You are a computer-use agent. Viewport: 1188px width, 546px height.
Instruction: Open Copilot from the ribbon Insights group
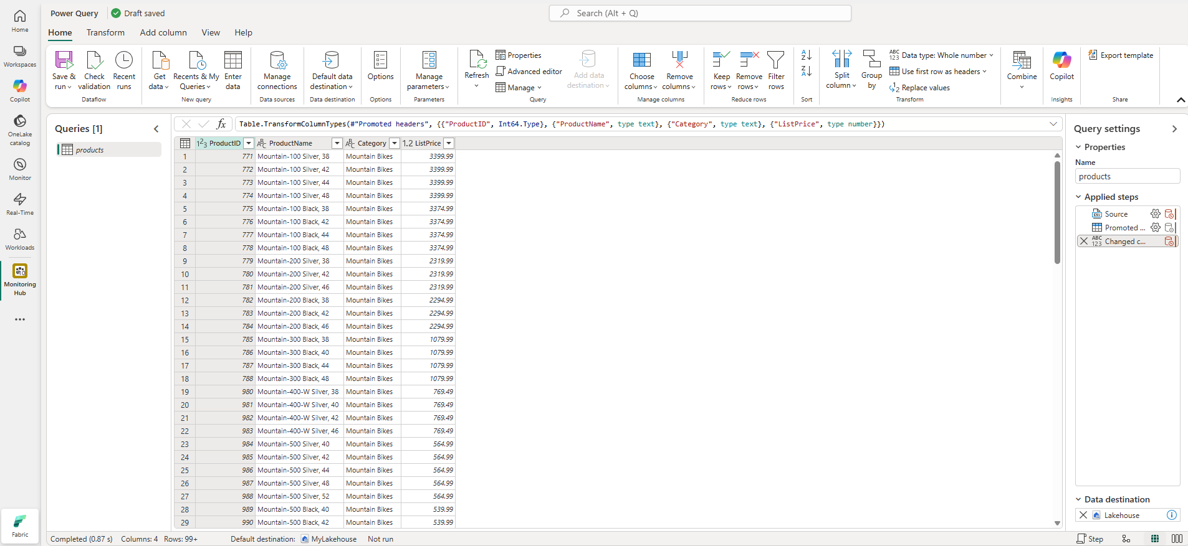(1061, 66)
